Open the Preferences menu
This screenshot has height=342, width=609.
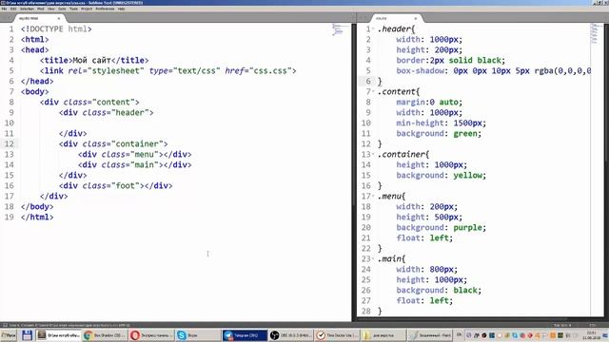pos(105,9)
